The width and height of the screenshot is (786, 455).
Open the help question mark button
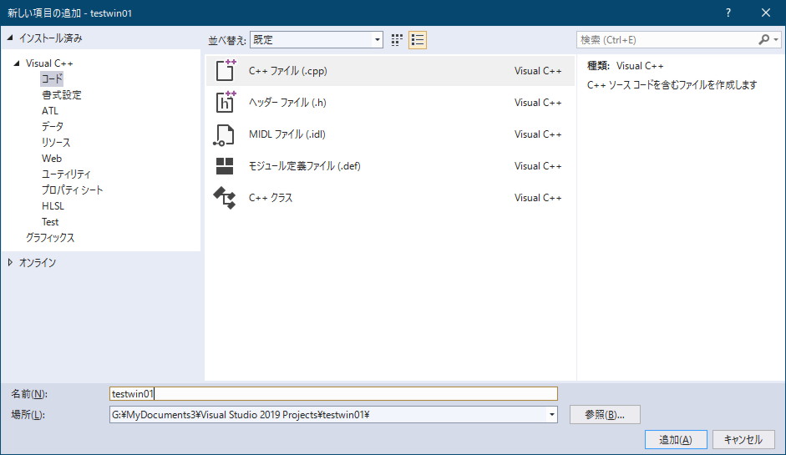coord(728,13)
